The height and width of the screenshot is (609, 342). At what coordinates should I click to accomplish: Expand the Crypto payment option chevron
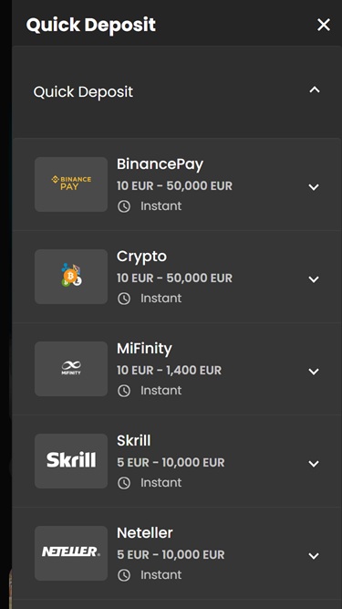(x=314, y=279)
